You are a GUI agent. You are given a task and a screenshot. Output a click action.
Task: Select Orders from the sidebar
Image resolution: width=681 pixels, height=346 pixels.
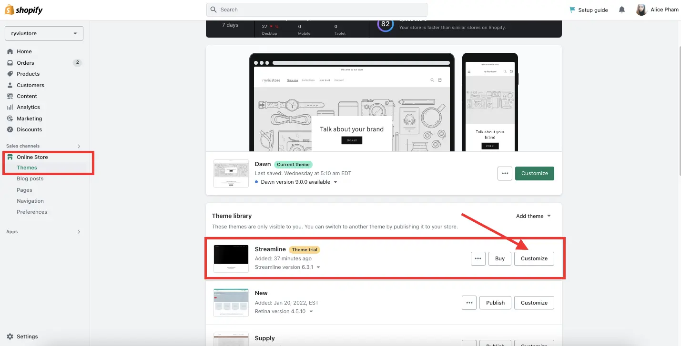25,62
